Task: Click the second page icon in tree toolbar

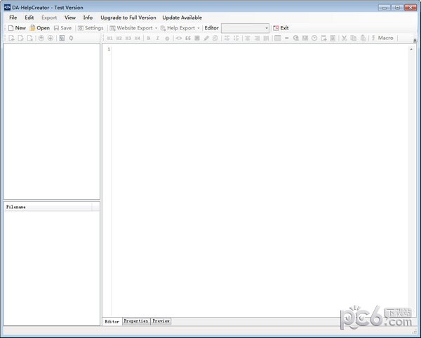Action: tap(20, 38)
